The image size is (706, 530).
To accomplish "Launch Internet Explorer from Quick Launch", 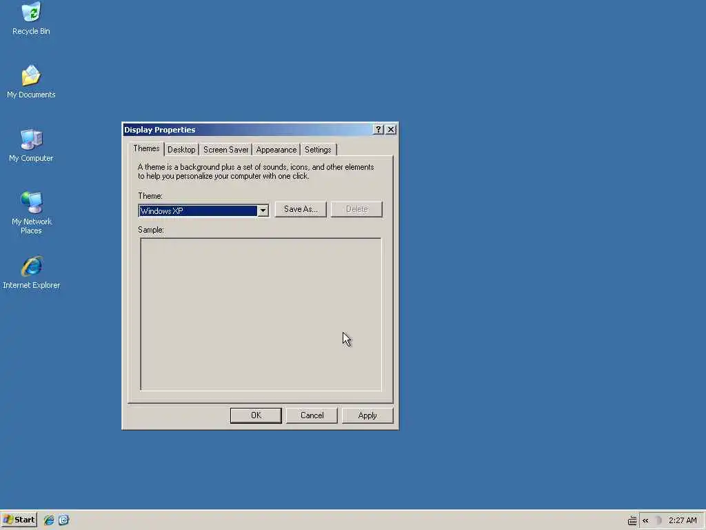I will coord(49,520).
